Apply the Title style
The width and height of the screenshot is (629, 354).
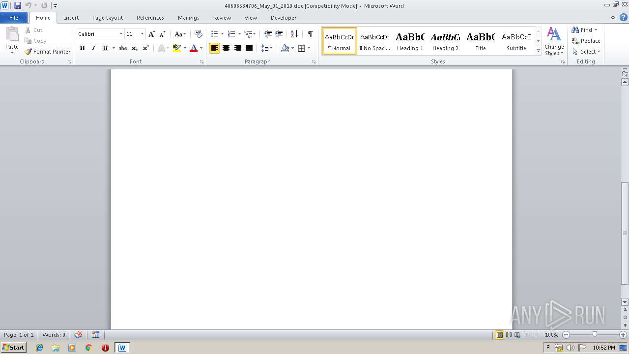[481, 41]
